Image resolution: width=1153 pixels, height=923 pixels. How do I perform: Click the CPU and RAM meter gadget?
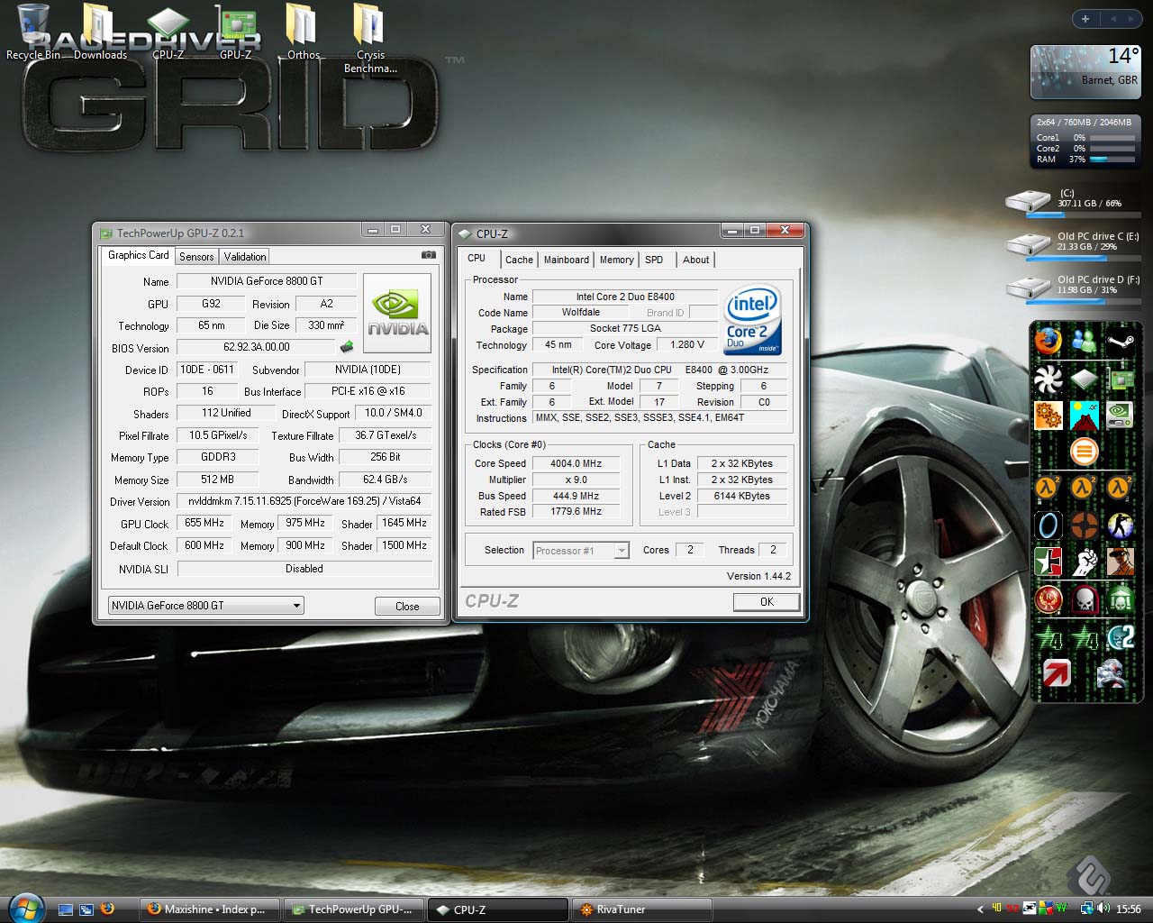(1085, 140)
